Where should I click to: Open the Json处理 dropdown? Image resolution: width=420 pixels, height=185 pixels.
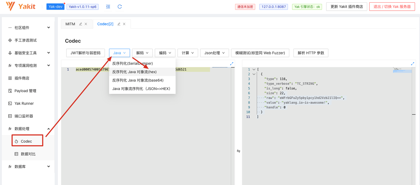coord(214,53)
